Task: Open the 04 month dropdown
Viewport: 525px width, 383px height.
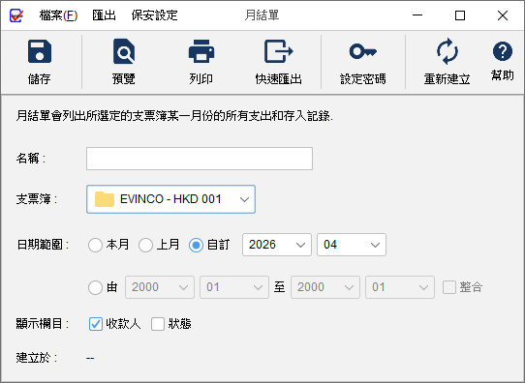Action: [352, 245]
